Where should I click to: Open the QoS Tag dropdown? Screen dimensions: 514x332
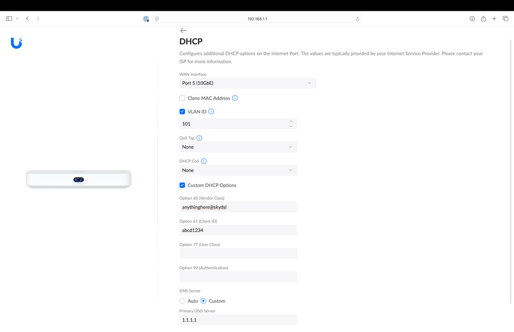coord(238,146)
